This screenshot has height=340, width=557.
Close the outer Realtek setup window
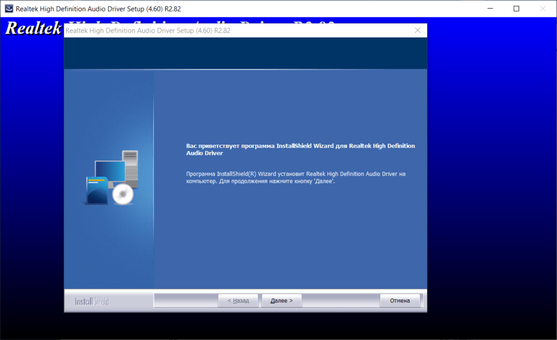tap(542, 9)
